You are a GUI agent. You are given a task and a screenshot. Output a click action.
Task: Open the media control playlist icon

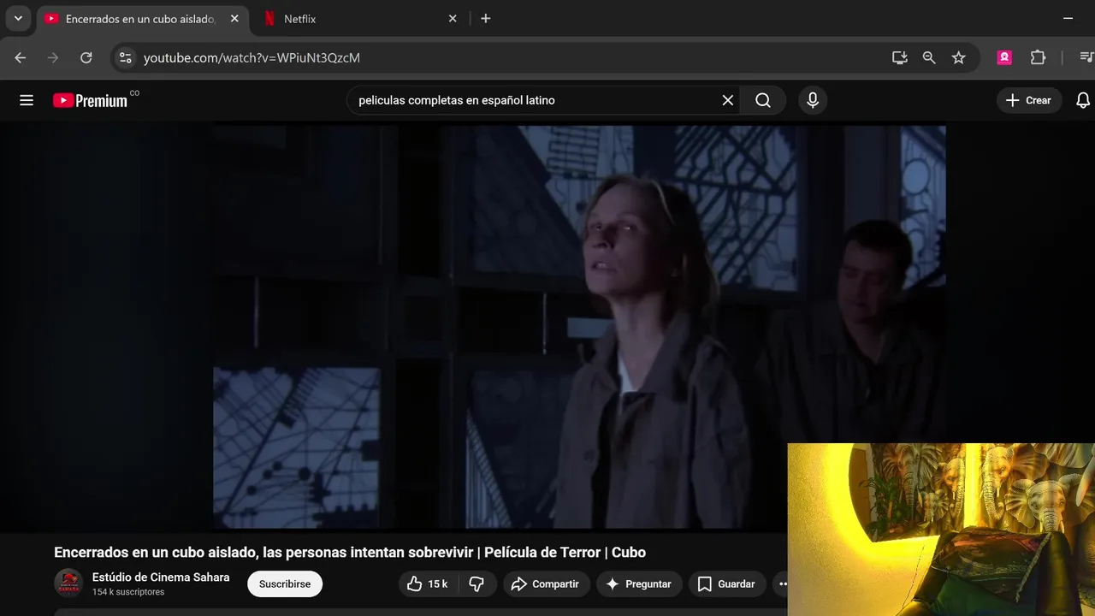(1086, 57)
